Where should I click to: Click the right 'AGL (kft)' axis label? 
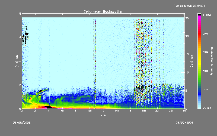[x=192, y=61]
